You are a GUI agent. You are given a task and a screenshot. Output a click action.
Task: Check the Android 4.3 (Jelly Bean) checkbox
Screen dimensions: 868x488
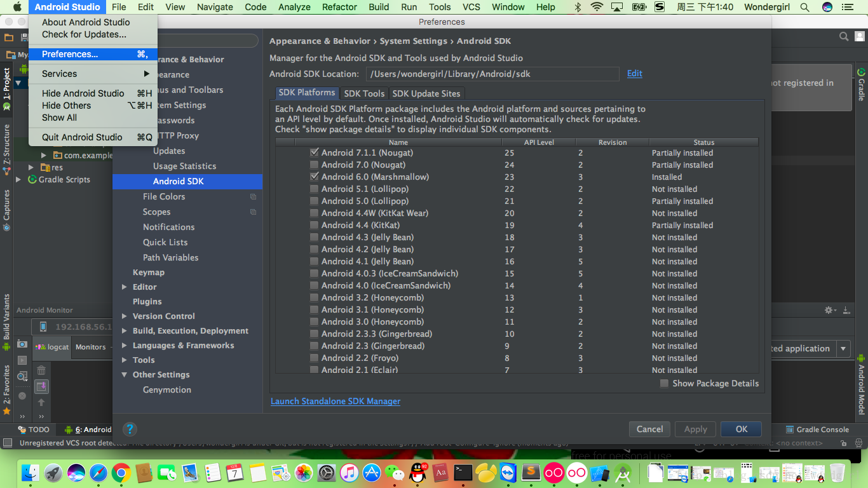tap(314, 237)
